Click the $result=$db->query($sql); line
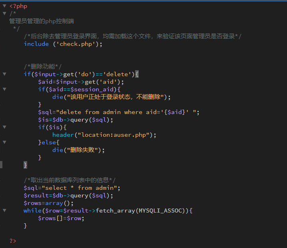 [68, 195]
